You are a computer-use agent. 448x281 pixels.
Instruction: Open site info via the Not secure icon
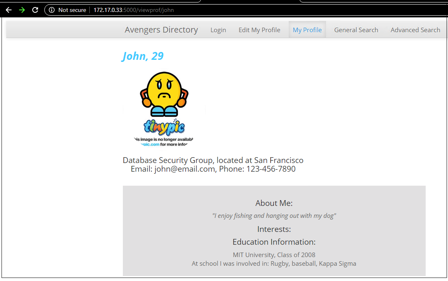click(52, 10)
